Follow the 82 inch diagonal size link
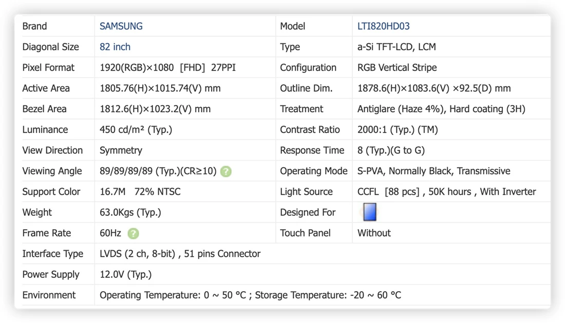 tap(115, 47)
